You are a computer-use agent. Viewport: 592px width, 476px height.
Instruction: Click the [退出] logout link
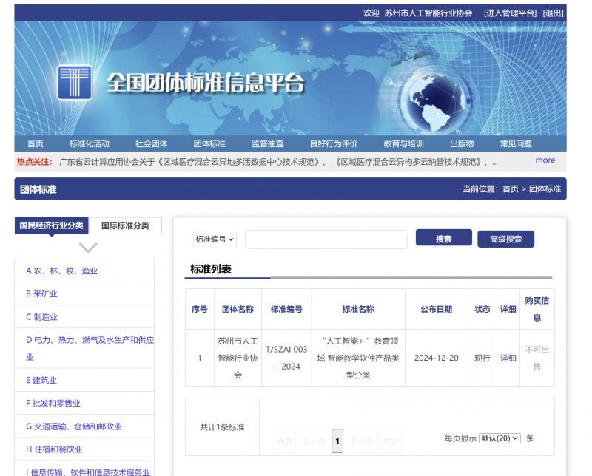click(553, 13)
